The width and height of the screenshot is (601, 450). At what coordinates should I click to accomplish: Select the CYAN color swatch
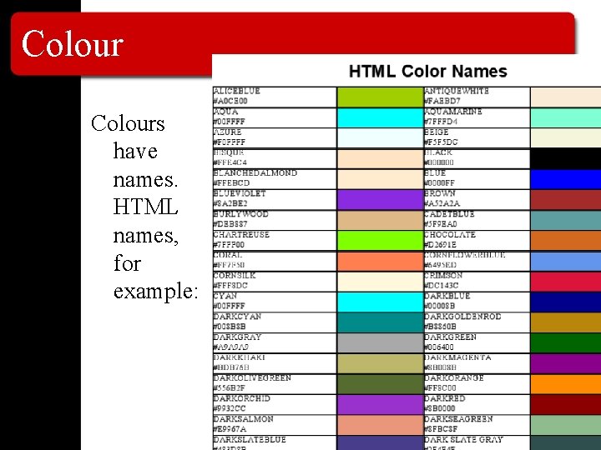[381, 302]
